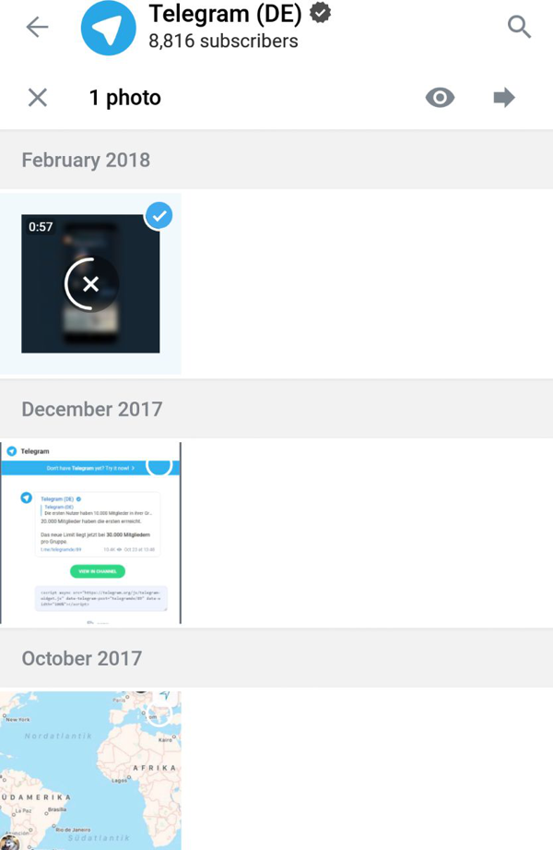Open the Telegram paper-plane channel avatar
The image size is (553, 850).
tap(109, 28)
